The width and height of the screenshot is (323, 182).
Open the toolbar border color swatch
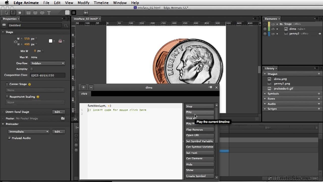point(74,13)
